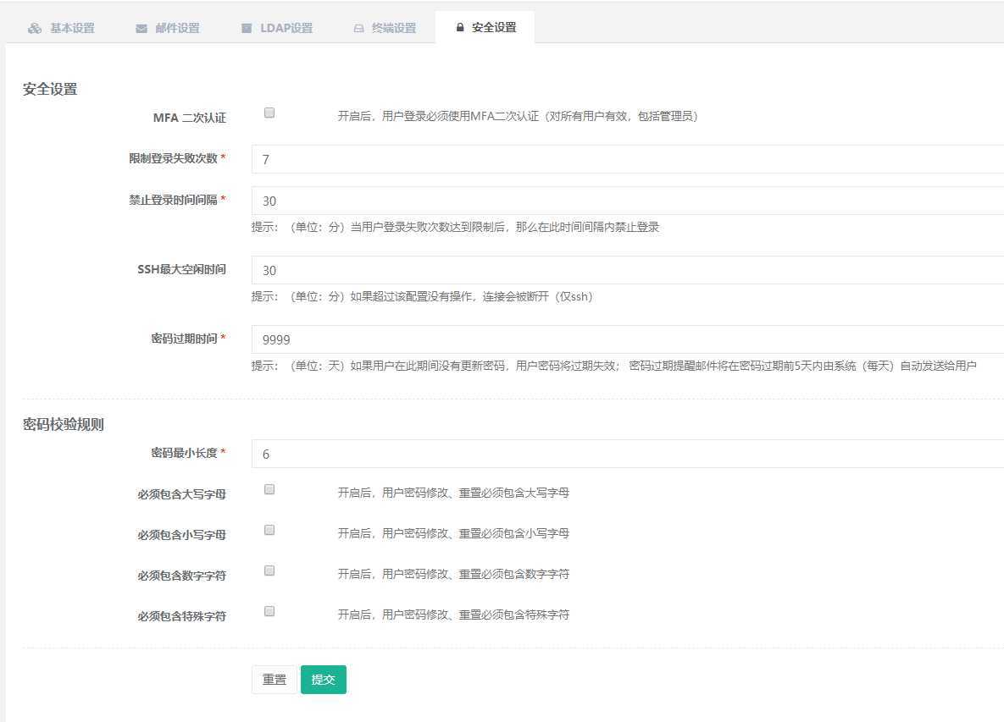Click the 密码校验规则 section heading
The height and width of the screenshot is (722, 1004).
click(x=64, y=425)
